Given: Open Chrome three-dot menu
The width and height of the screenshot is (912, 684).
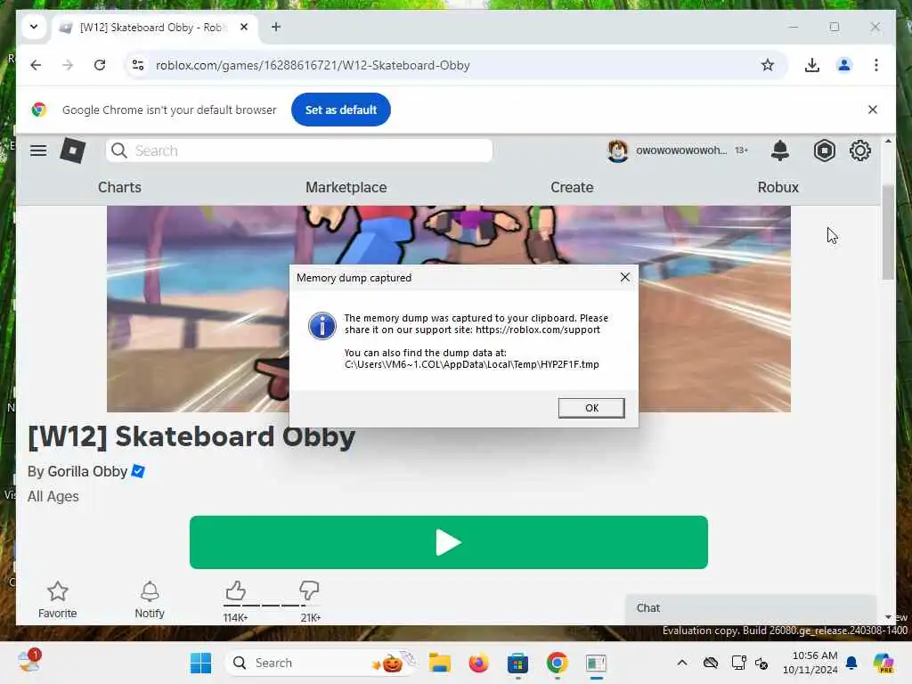Looking at the screenshot, I should pos(876,65).
